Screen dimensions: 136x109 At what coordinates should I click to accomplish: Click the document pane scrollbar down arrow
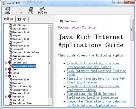[132, 105]
